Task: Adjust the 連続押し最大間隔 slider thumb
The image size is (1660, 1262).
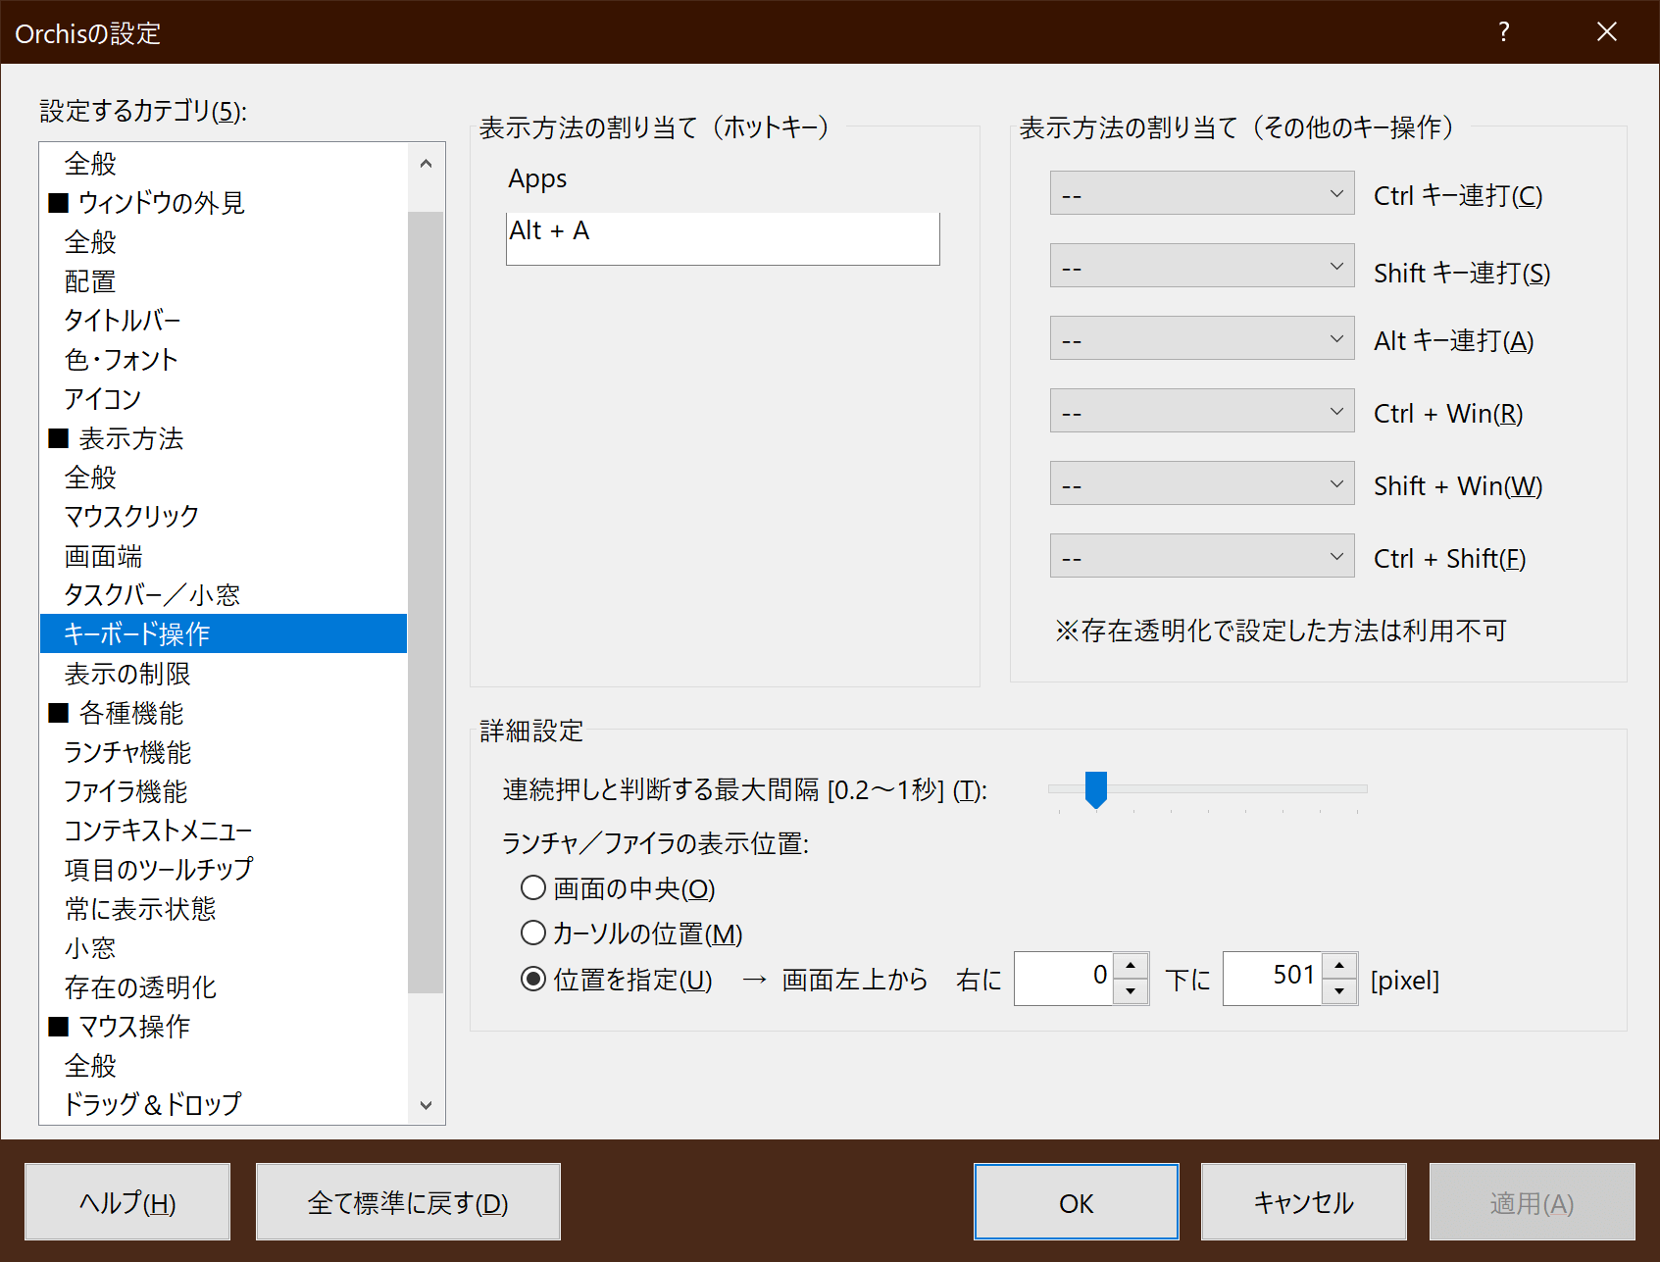Action: pyautogui.click(x=1096, y=789)
